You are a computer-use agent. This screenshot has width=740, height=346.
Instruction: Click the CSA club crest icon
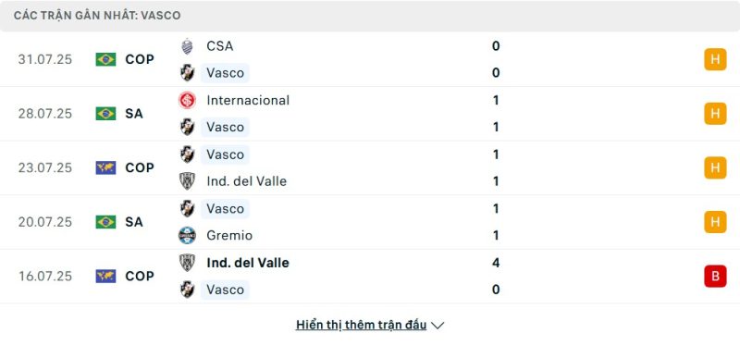(x=188, y=46)
